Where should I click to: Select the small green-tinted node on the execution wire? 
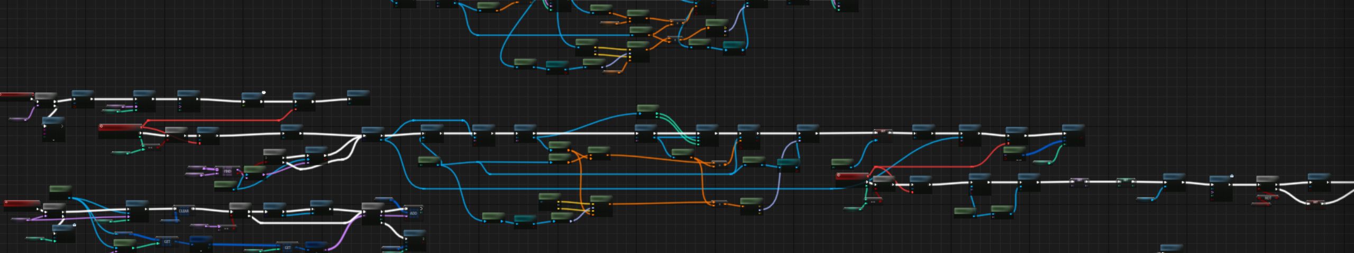[x=1126, y=182]
